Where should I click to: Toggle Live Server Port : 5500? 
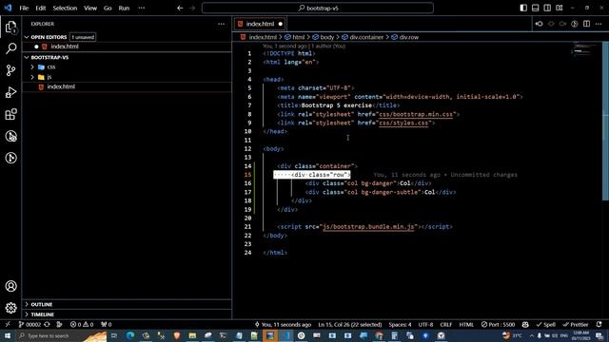click(498, 325)
